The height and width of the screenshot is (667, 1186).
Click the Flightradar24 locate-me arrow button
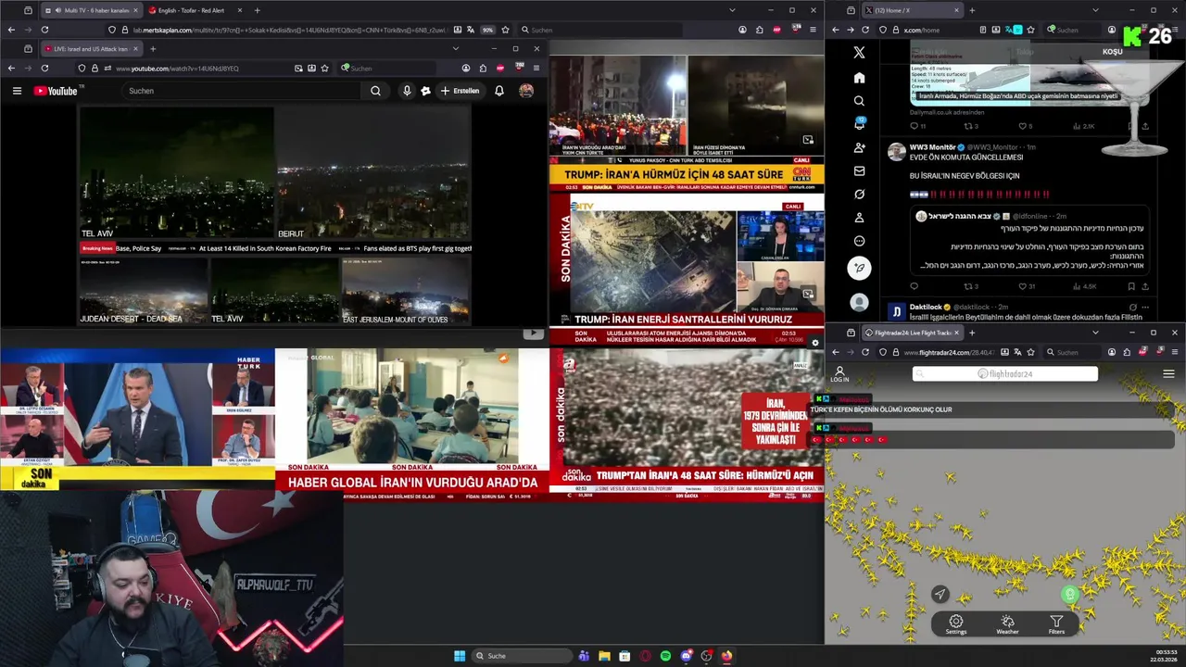940,595
